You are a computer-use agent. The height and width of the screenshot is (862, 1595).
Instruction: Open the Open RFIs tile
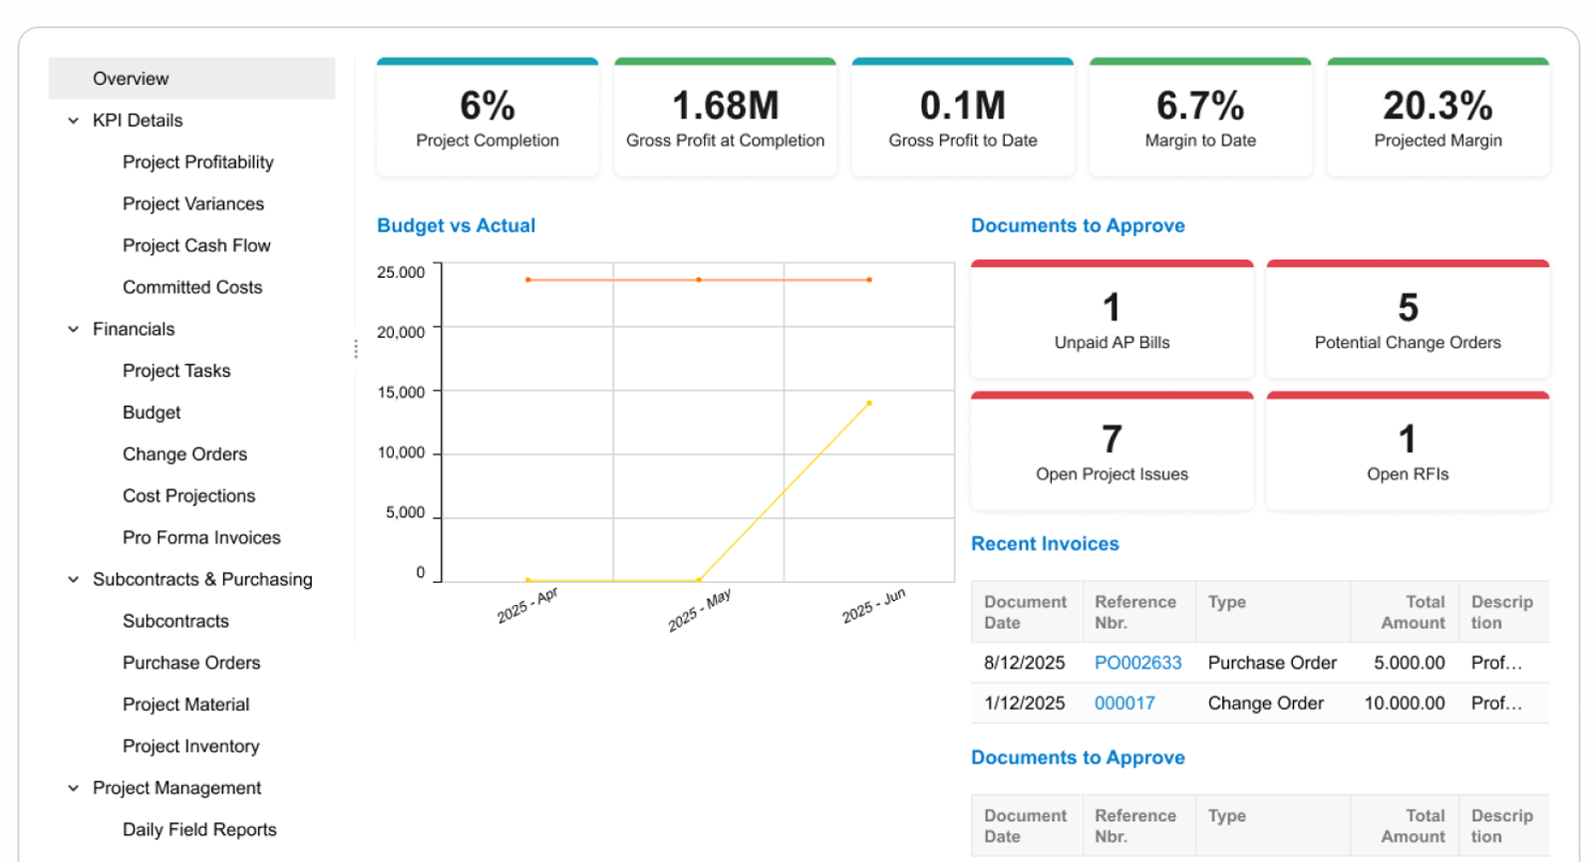click(x=1407, y=452)
